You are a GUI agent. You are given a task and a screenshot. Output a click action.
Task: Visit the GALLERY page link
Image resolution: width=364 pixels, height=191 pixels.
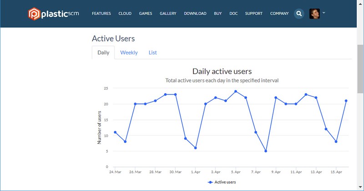(168, 14)
